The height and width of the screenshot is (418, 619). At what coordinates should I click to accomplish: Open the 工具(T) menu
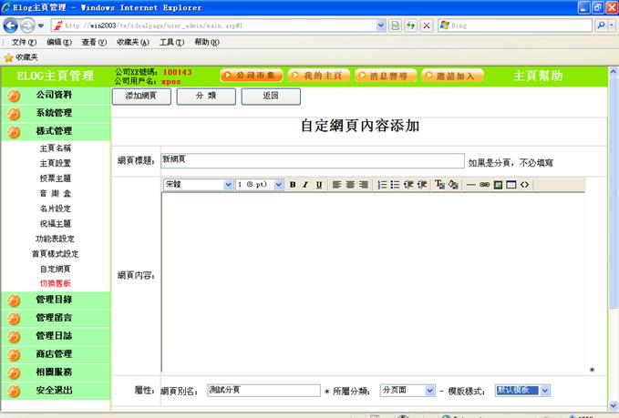click(171, 42)
